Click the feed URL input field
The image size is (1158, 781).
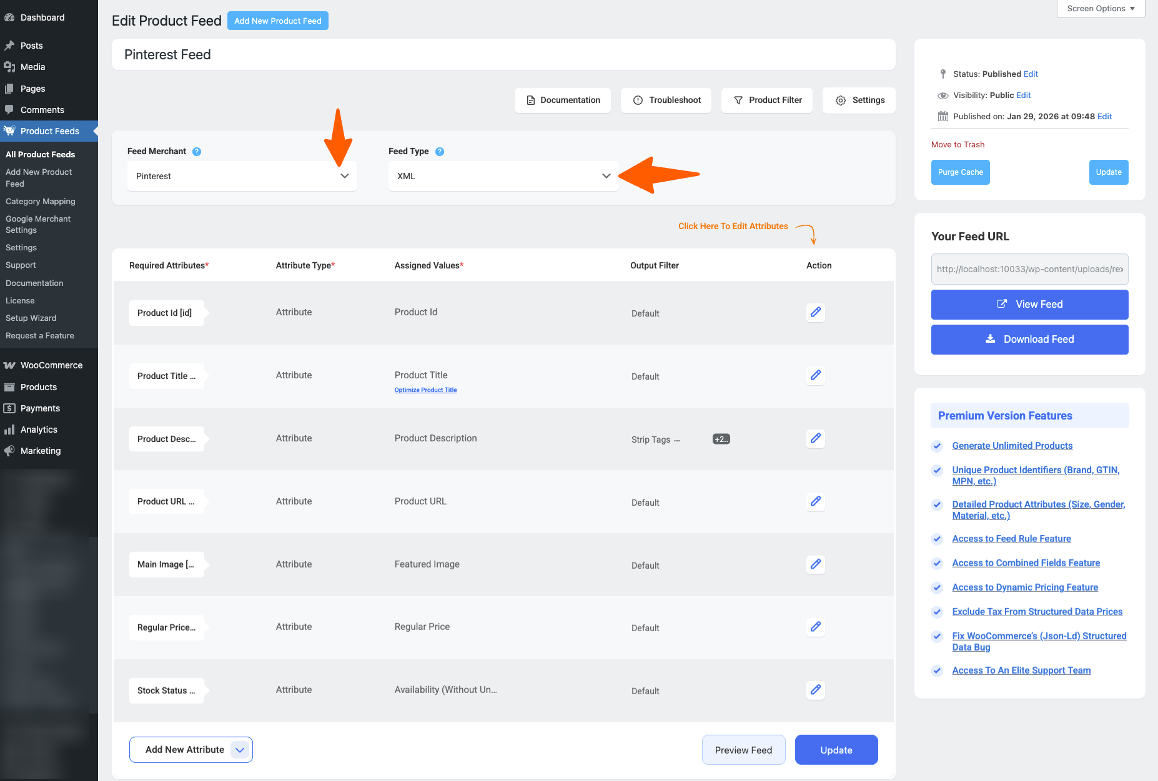coord(1029,269)
